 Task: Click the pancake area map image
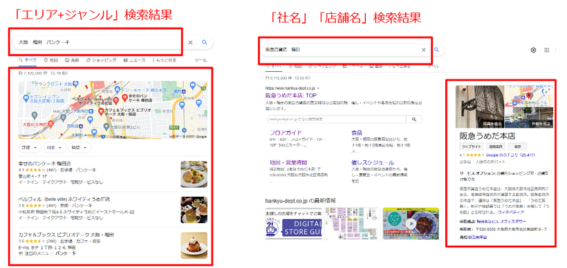coord(113,110)
